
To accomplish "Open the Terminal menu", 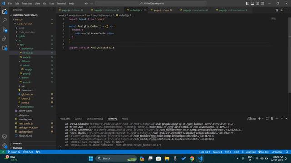I will click(61, 3).
